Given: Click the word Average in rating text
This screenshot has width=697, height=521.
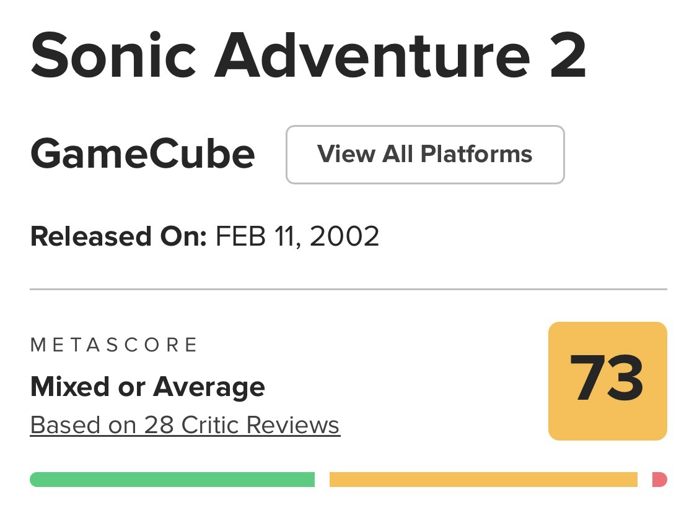Looking at the screenshot, I should [x=209, y=387].
